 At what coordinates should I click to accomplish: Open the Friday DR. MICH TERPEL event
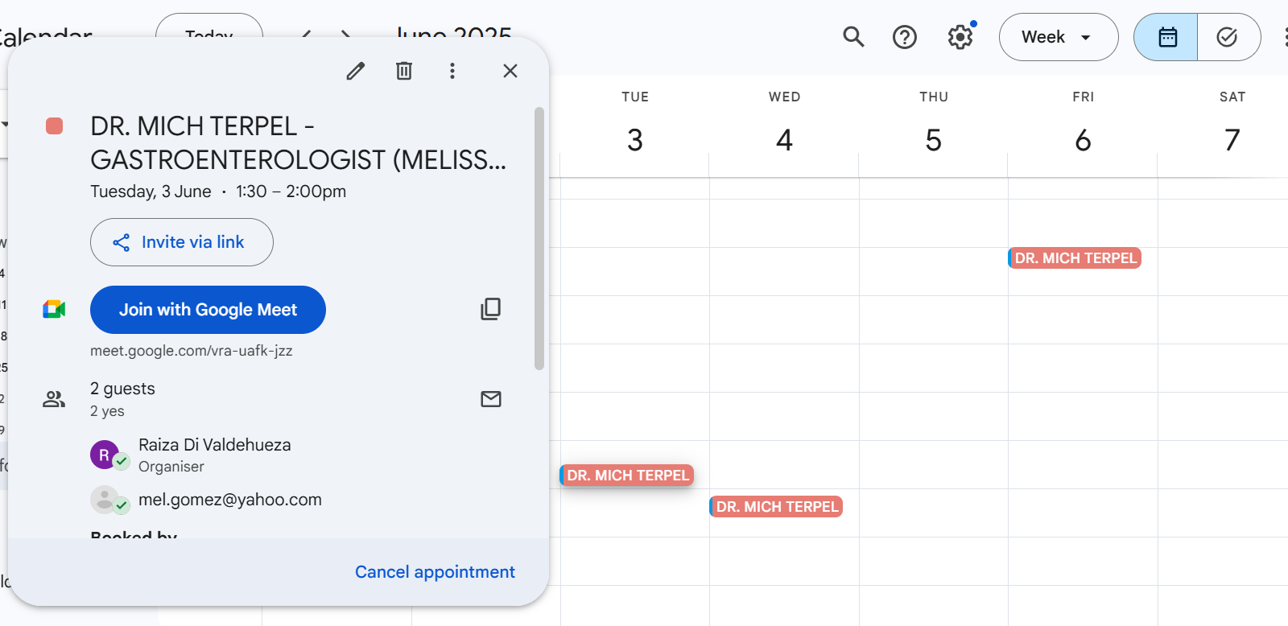click(x=1075, y=258)
